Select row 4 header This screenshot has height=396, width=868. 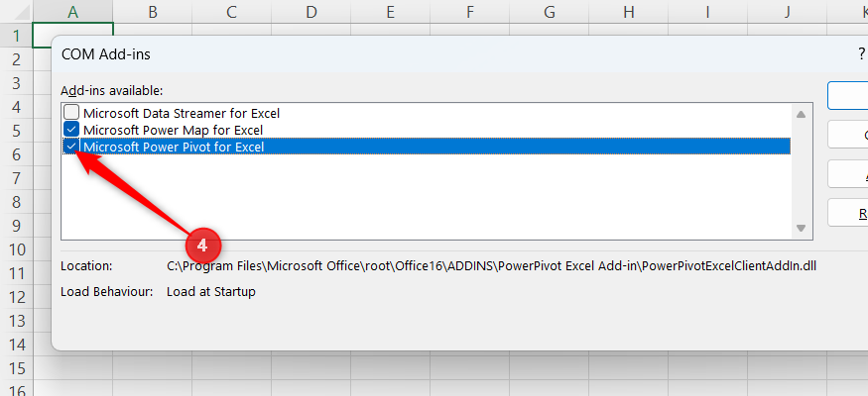click(x=16, y=107)
